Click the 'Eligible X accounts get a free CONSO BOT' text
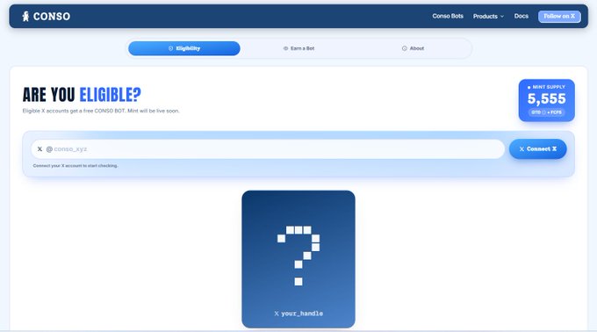This screenshot has width=597, height=332. 101,111
